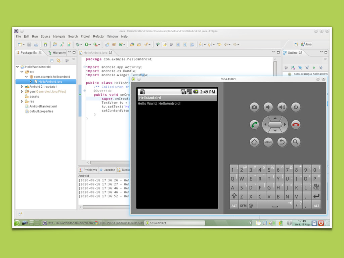Click the Android SDK and AVD Manager icon
This screenshot has width=344, height=258.
(45, 45)
